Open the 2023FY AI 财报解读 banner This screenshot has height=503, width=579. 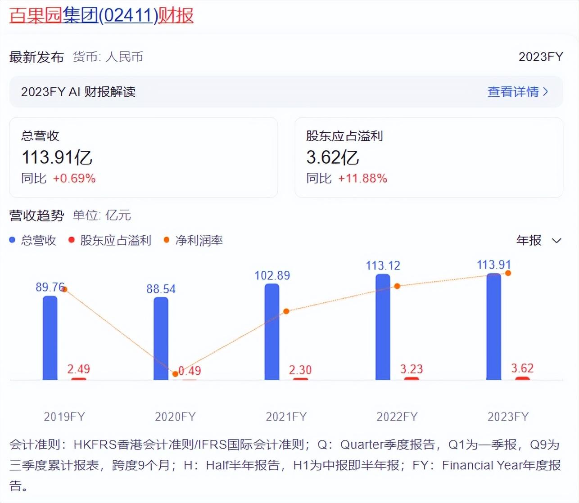286,92
